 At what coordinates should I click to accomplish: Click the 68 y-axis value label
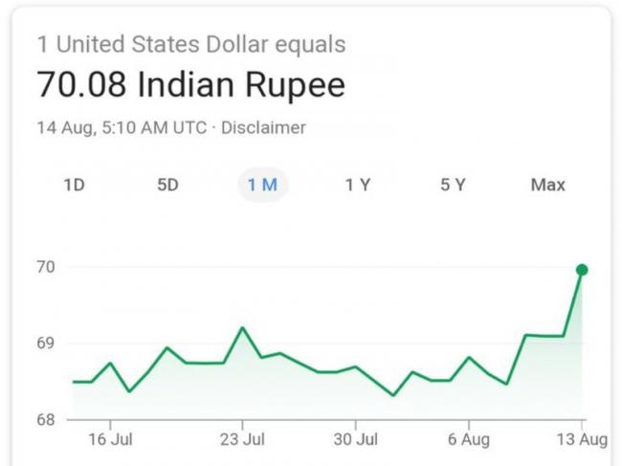(x=47, y=419)
